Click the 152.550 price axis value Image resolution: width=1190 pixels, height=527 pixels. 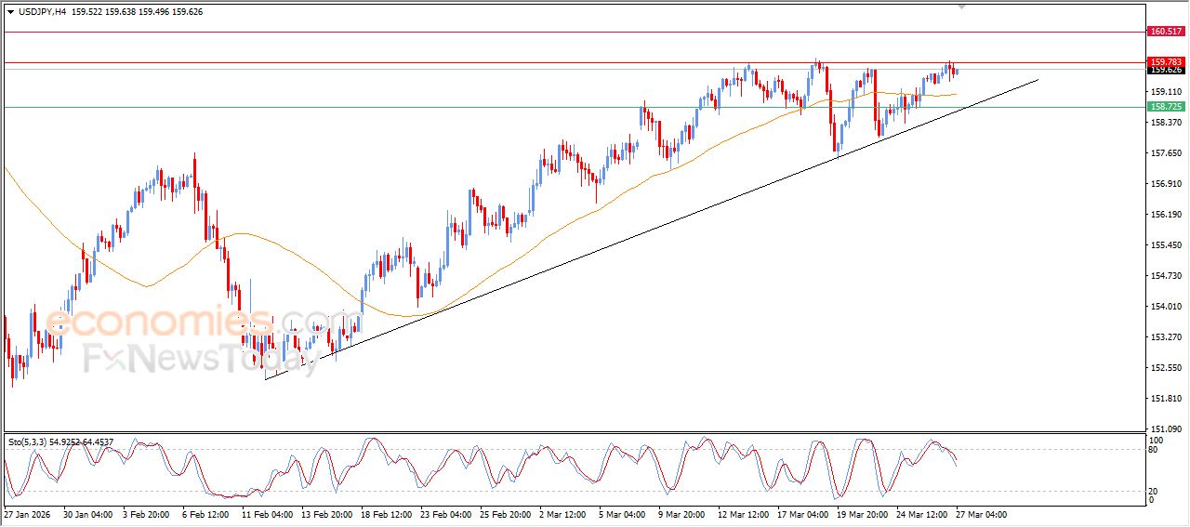pos(1165,368)
